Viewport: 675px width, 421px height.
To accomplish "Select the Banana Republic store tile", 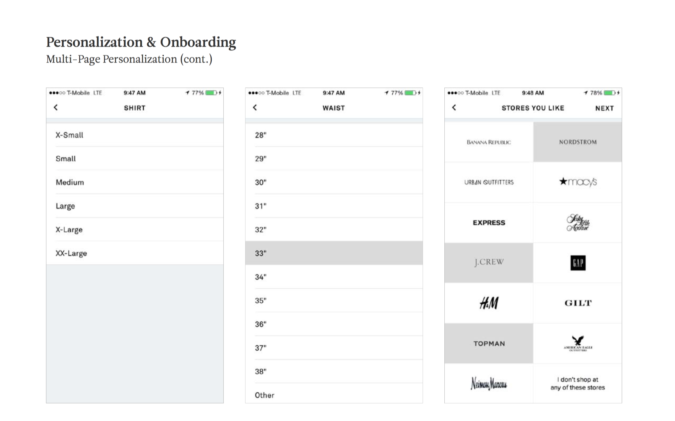I will pos(489,142).
